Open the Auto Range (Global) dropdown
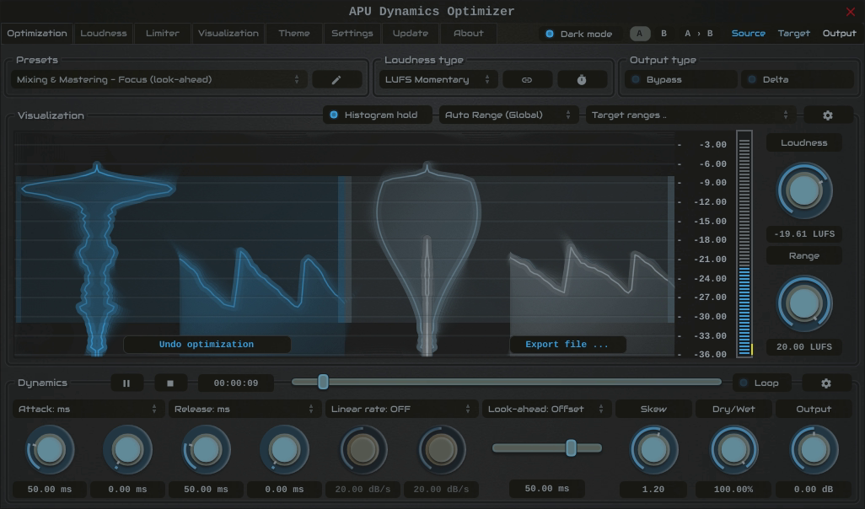The image size is (865, 509). click(508, 115)
